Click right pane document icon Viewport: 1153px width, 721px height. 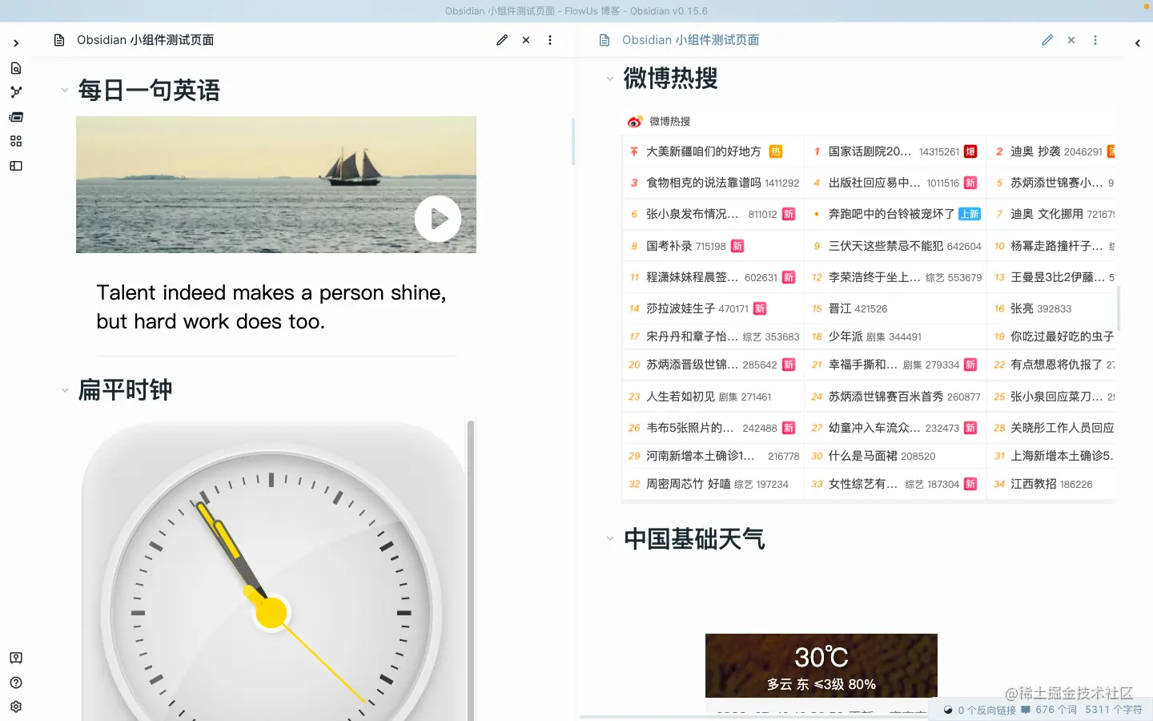(605, 40)
